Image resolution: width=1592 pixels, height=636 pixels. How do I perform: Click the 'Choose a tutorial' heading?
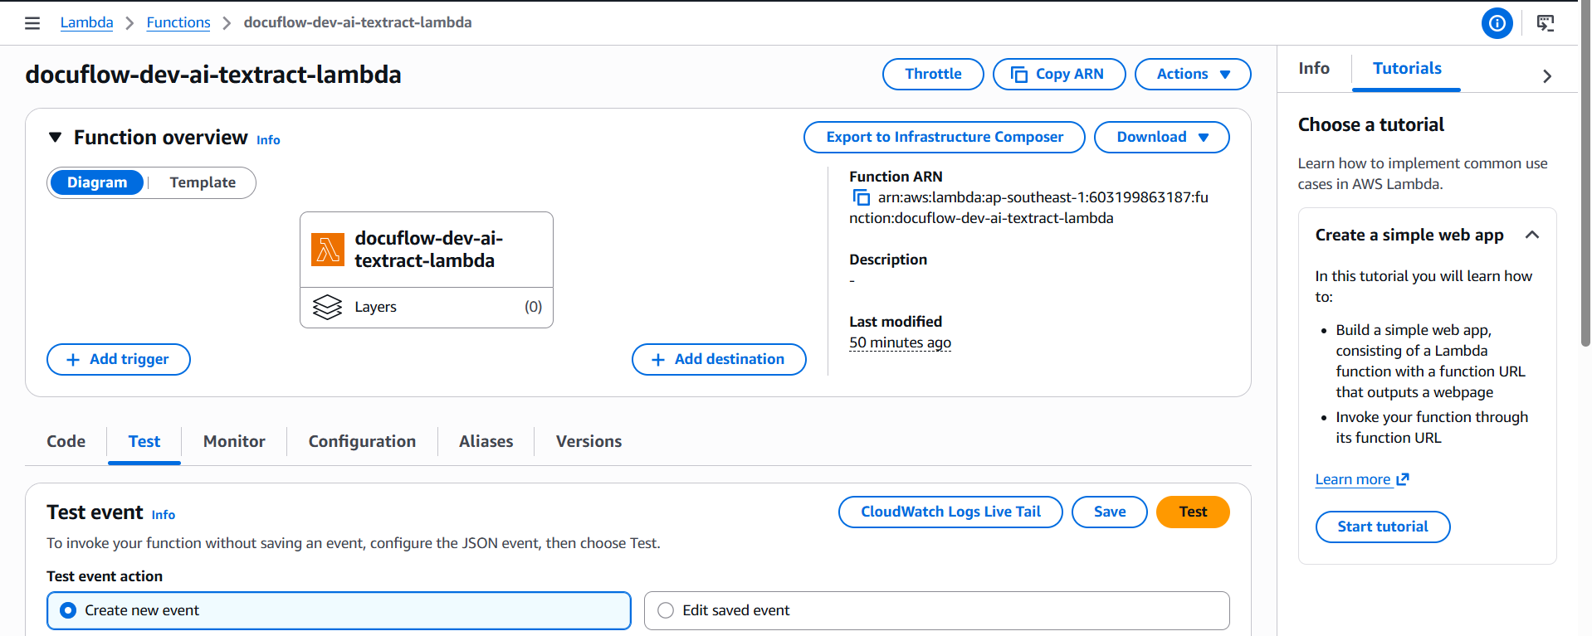(x=1371, y=124)
